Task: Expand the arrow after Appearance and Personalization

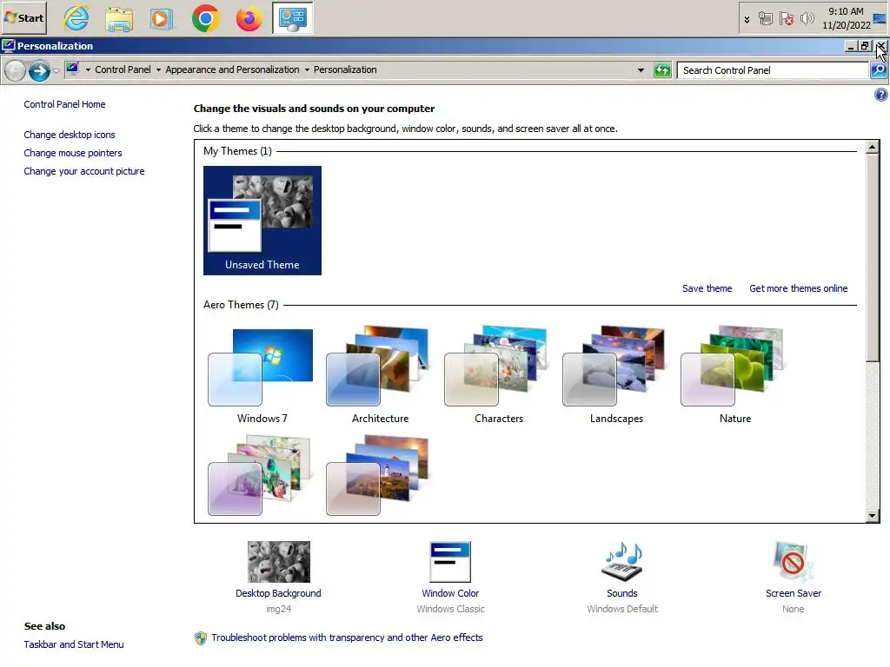Action: pyautogui.click(x=307, y=69)
